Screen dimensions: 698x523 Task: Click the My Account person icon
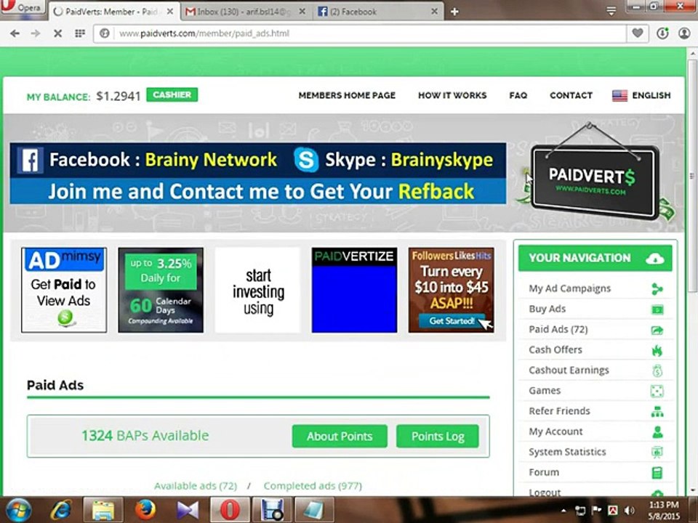pyautogui.click(x=657, y=431)
